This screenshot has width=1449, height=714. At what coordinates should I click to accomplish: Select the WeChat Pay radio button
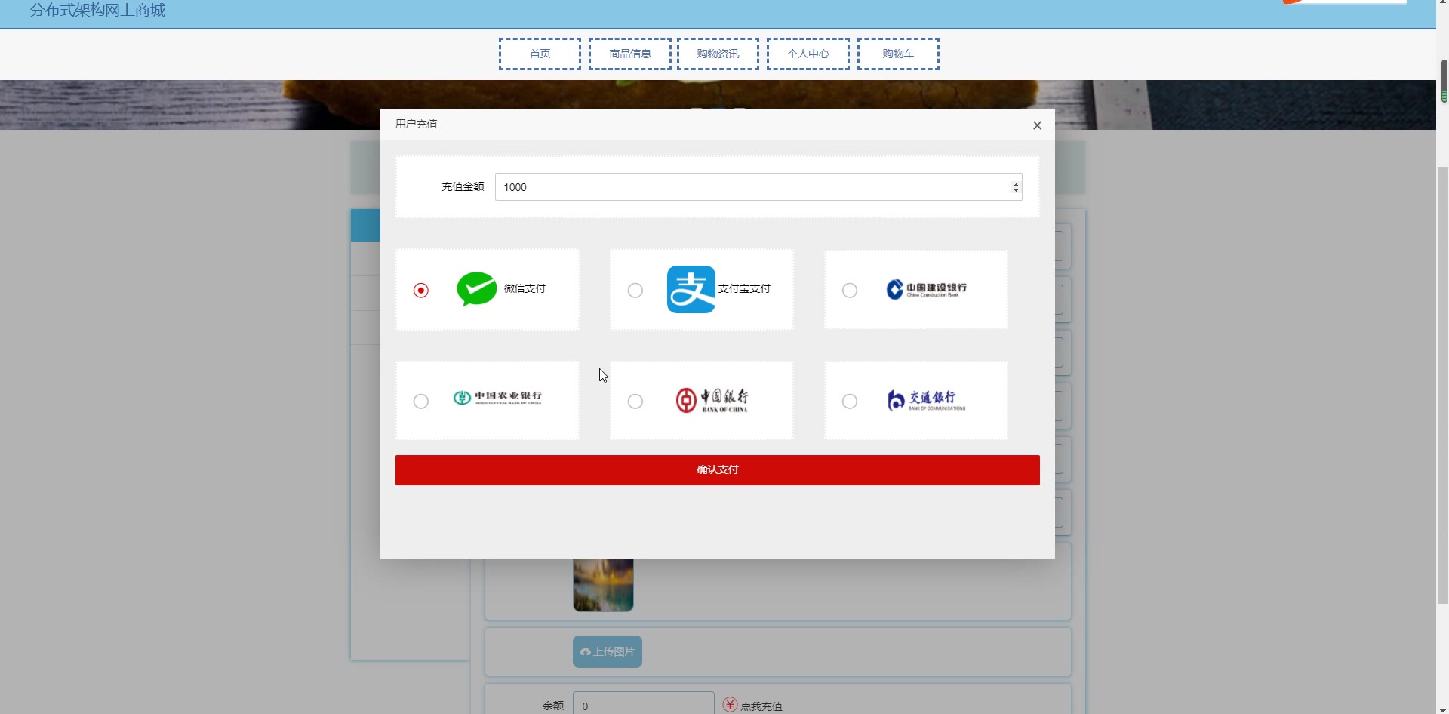coord(421,291)
